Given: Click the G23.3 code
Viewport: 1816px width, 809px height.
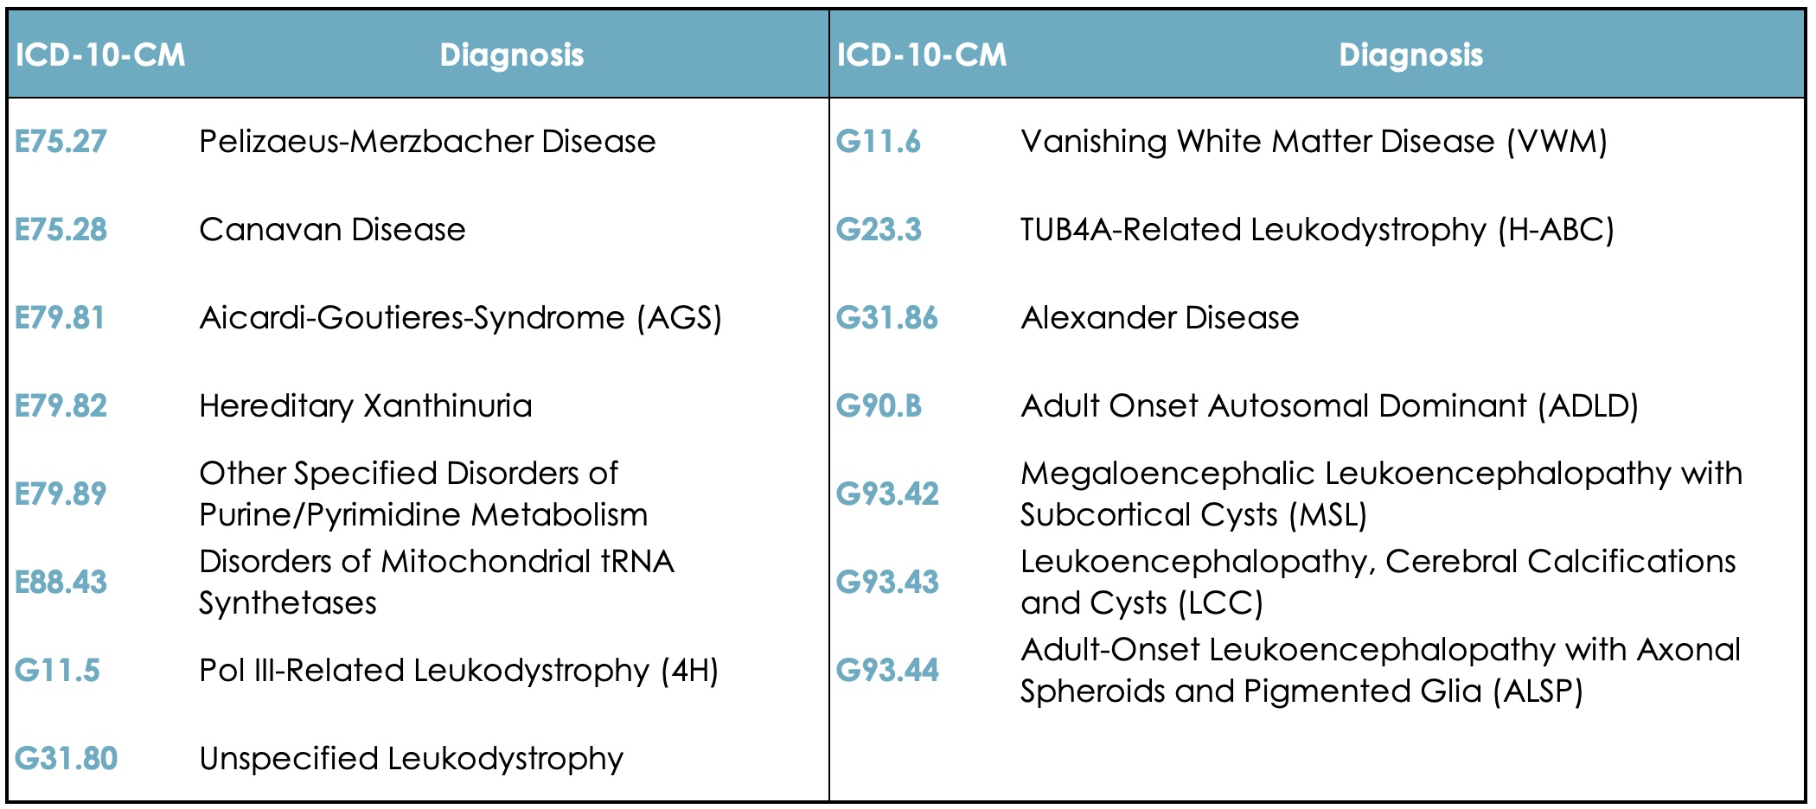Looking at the screenshot, I should point(879,229).
